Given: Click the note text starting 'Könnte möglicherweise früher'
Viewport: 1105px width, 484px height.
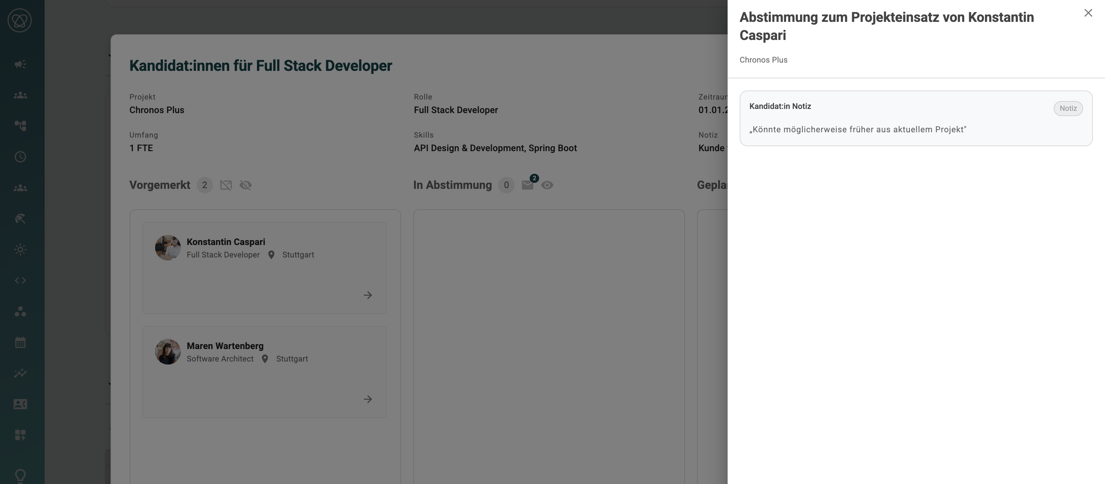Looking at the screenshot, I should click(x=857, y=130).
